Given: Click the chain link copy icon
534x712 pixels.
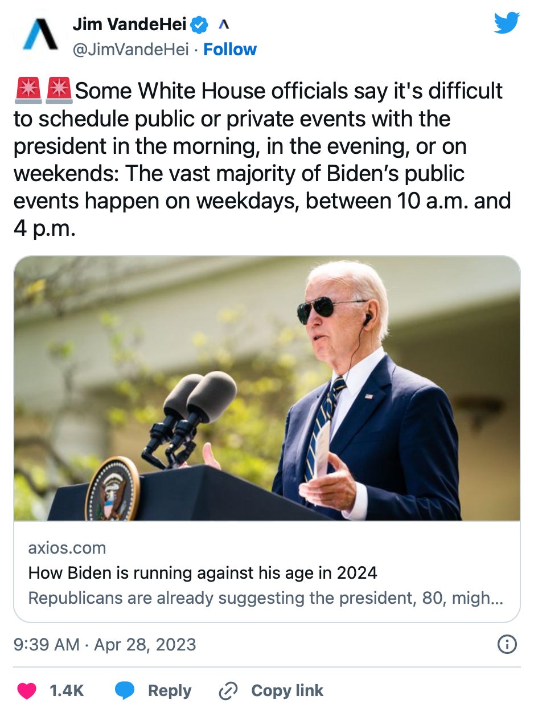Looking at the screenshot, I should 228,690.
